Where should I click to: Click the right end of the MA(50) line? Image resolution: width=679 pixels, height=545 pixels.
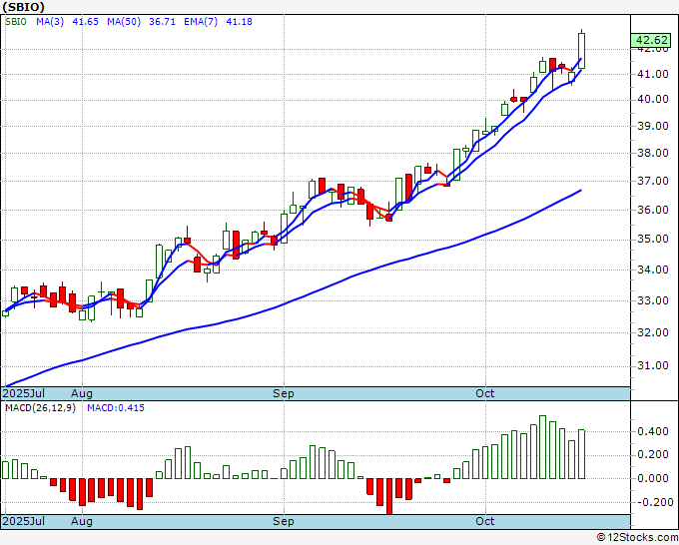click(x=579, y=191)
